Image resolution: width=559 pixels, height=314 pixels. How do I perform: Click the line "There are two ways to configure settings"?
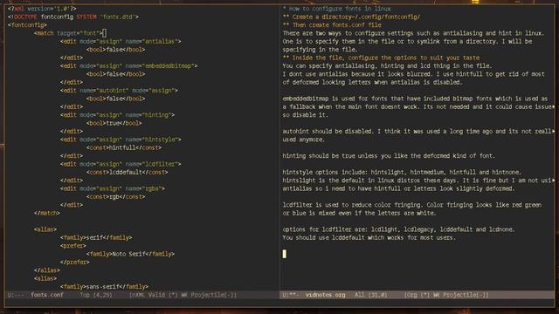coord(413,33)
